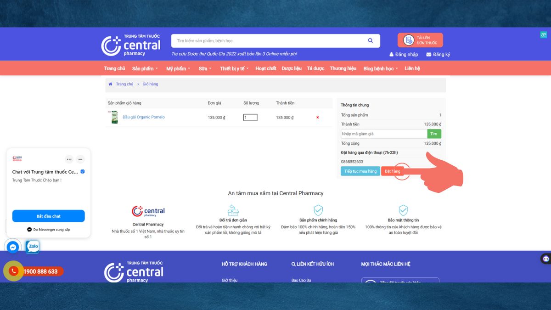Image resolution: width=551 pixels, height=310 pixels.
Task: Expand the Blog bệnh học dropdown
Action: (381, 68)
